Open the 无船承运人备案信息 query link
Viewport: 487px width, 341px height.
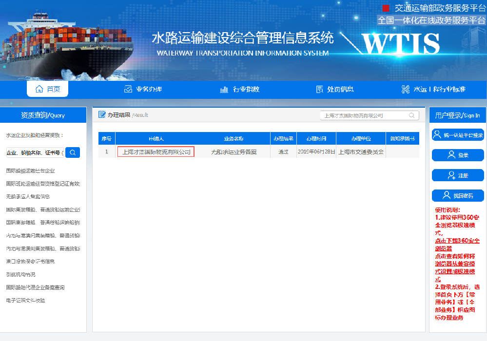[28, 196]
